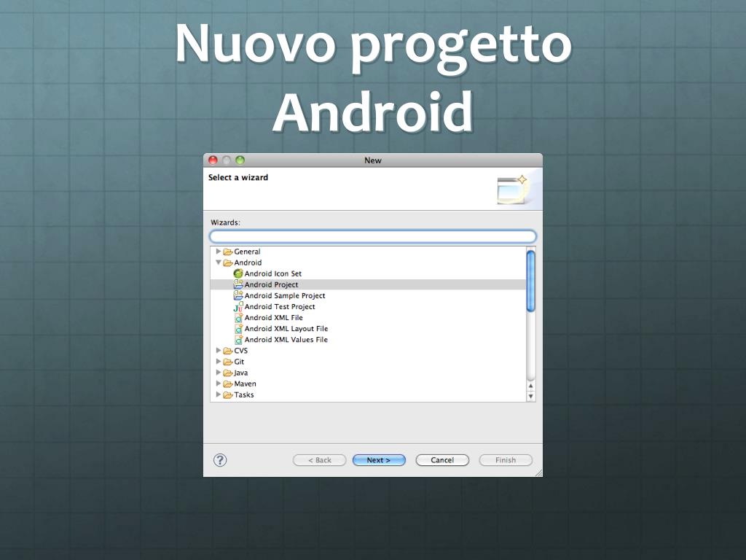Close the New dialog with red button
Viewport: 746px width, 560px height.
213,160
